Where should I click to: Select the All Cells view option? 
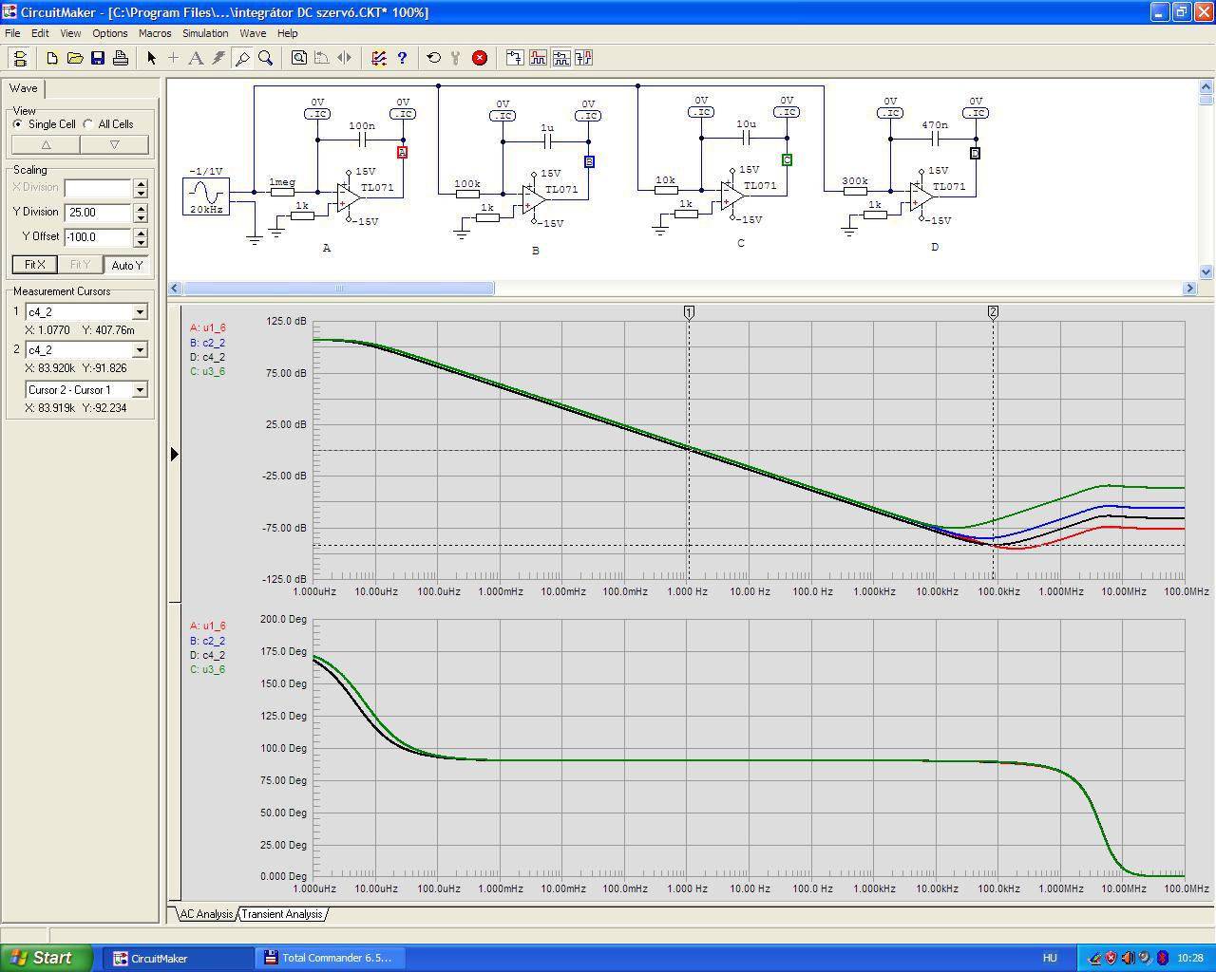[x=89, y=124]
